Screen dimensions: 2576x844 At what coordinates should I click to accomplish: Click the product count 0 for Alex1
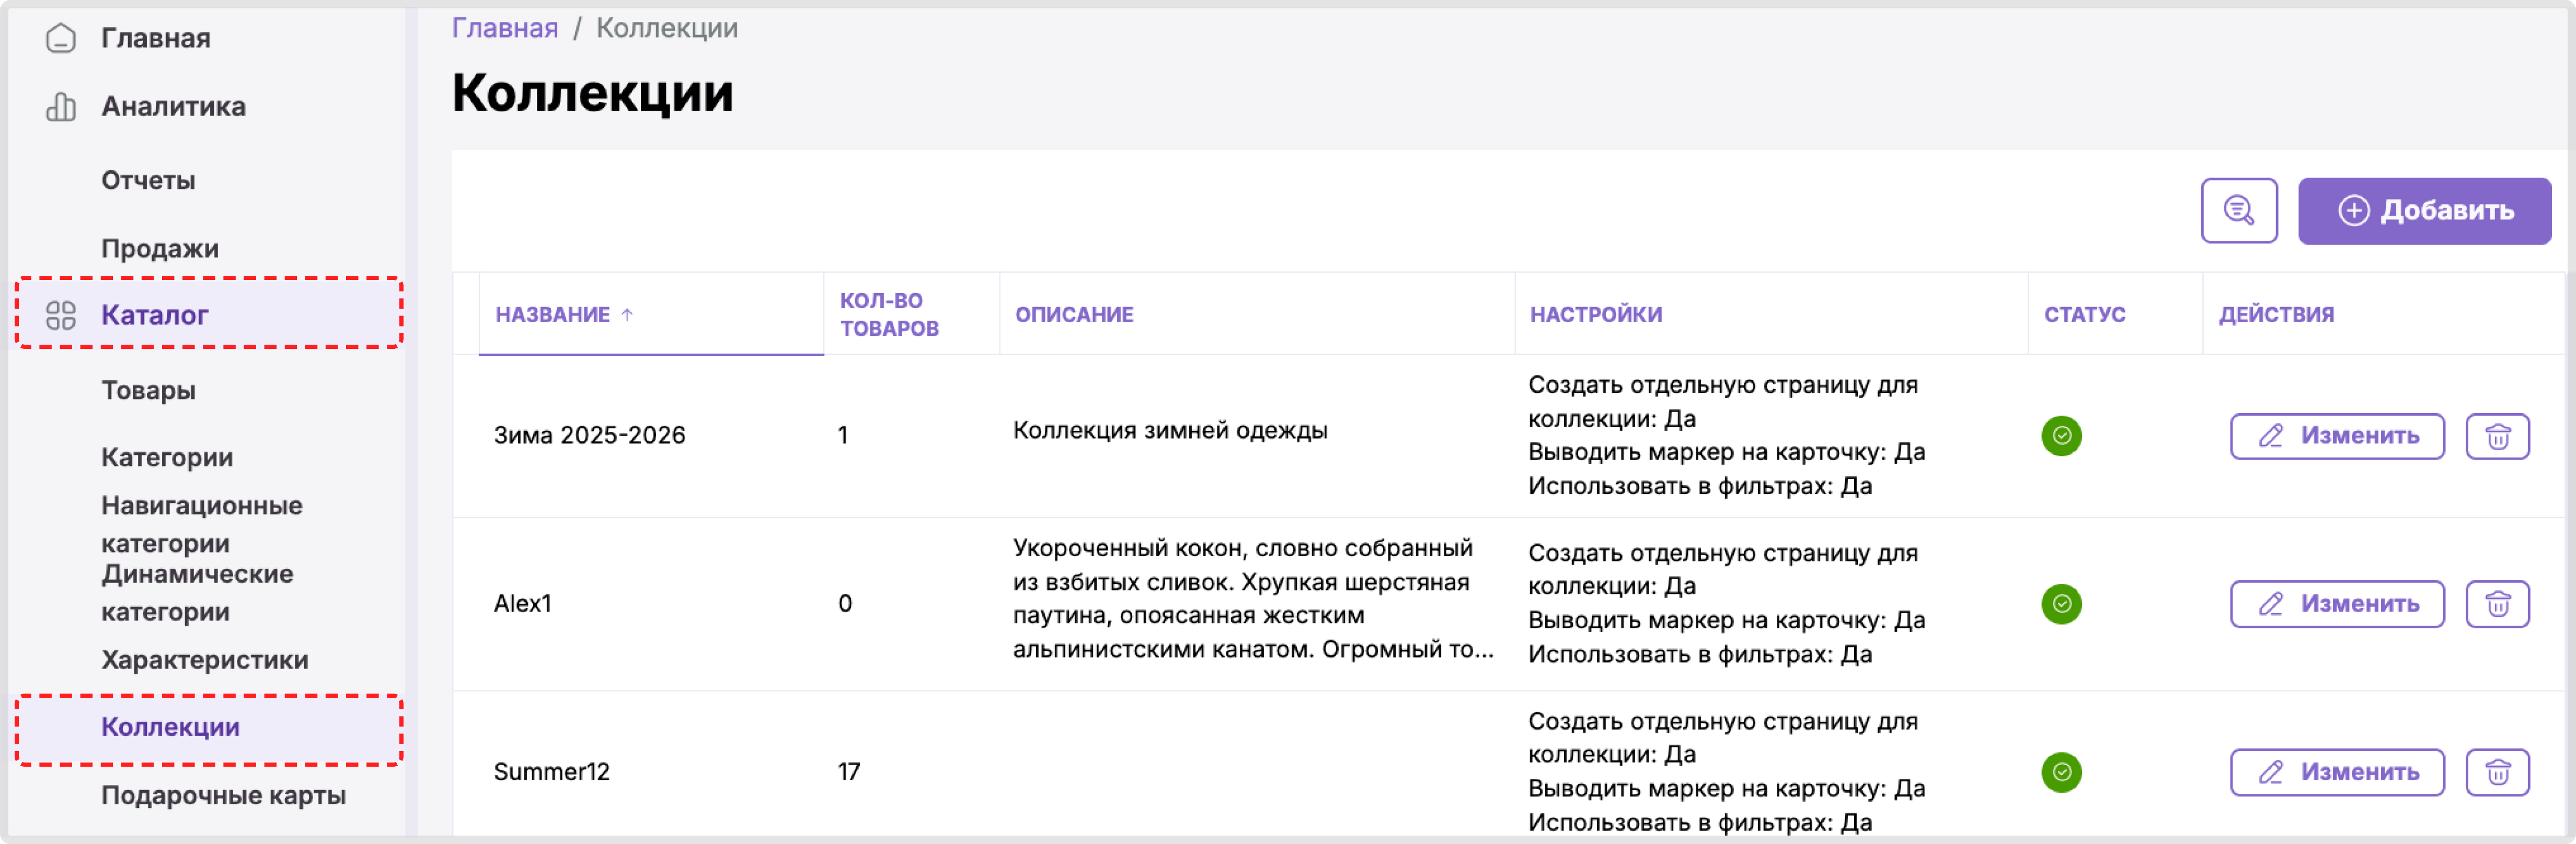click(845, 603)
